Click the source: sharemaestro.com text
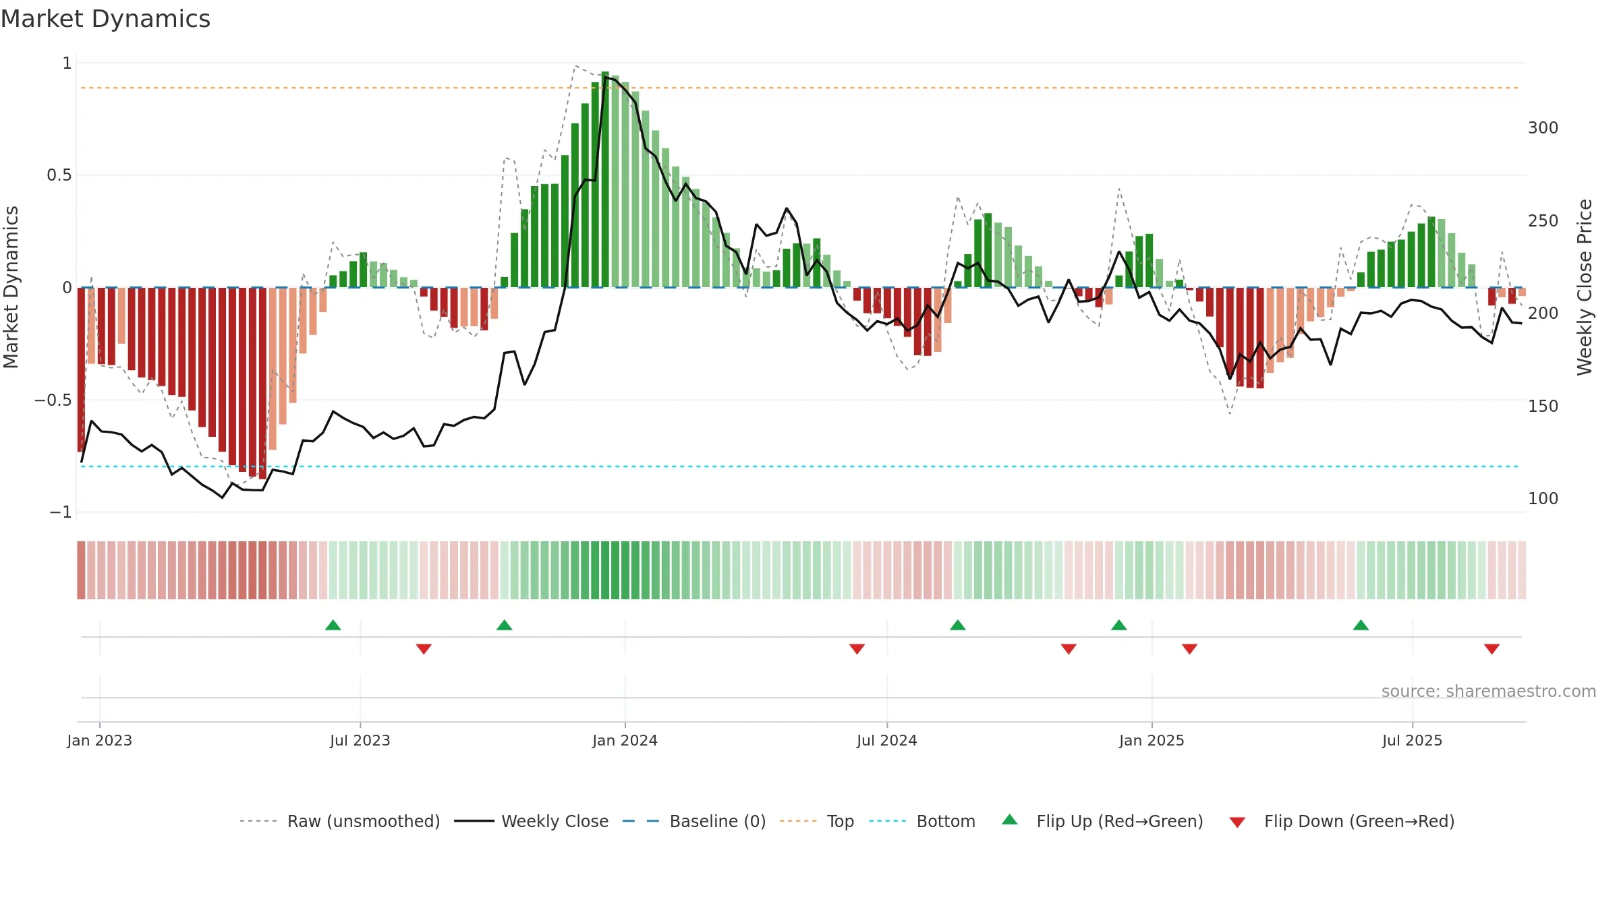Screen dimensions: 1619x910 point(1489,691)
